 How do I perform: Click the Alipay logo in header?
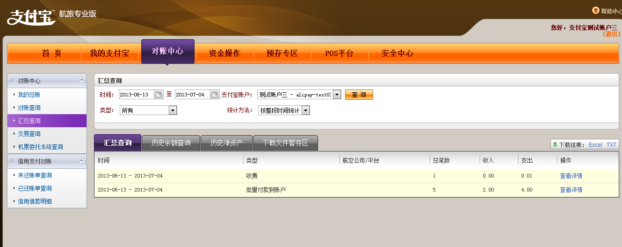click(31, 17)
